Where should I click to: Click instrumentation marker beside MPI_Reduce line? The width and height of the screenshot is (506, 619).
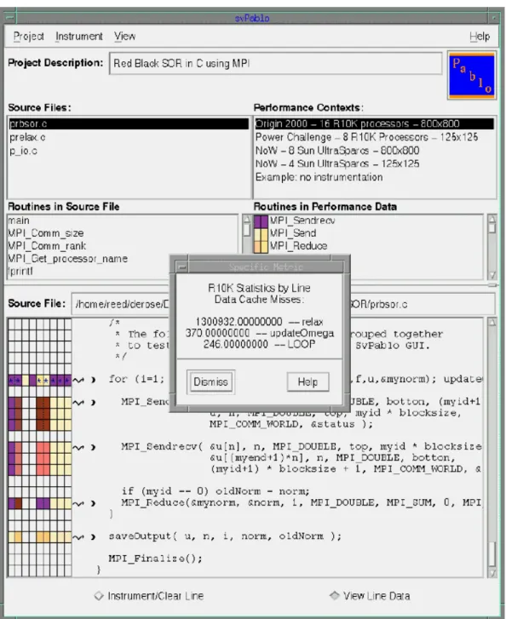[78, 504]
